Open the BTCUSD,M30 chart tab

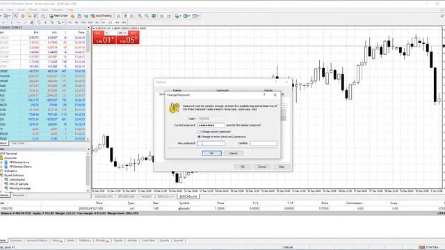tap(127, 197)
